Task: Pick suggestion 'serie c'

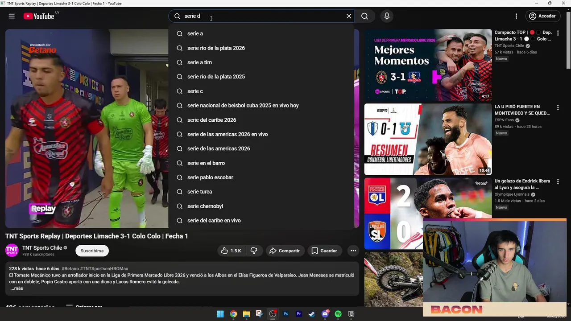Action: (x=261, y=91)
